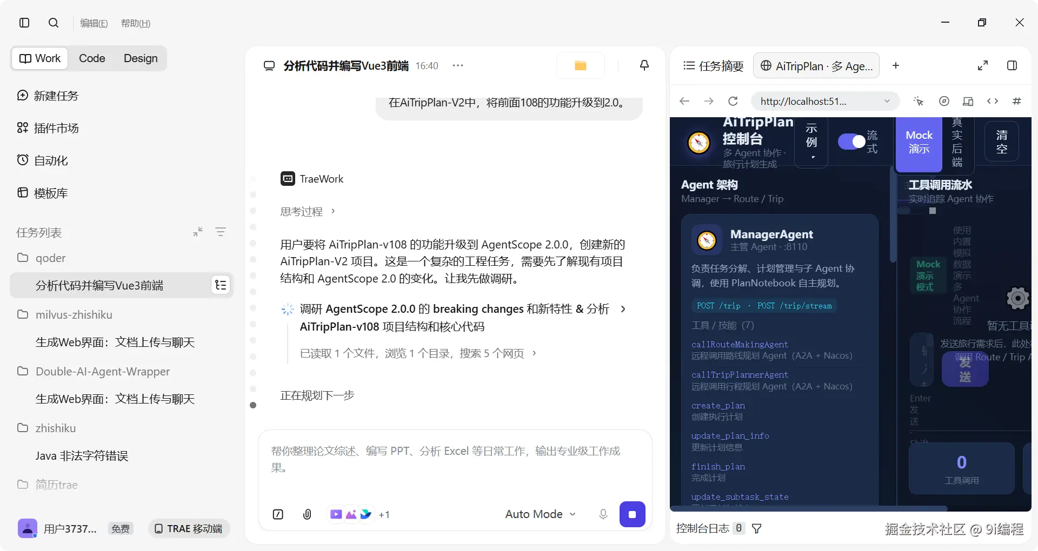Open the project folder icon
1038x551 pixels.
coord(581,65)
